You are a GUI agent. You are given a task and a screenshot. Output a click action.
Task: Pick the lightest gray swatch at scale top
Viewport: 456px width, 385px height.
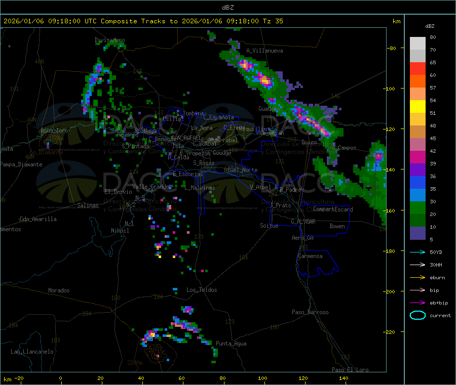click(417, 44)
